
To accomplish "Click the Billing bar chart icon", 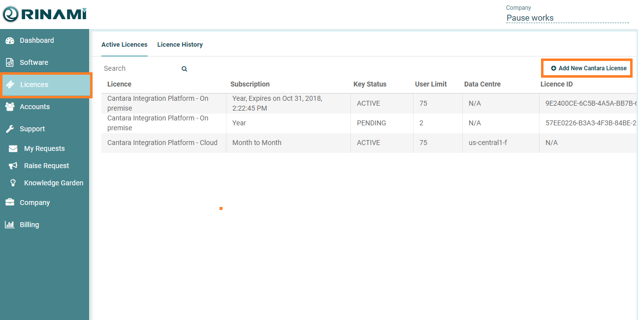I will [x=10, y=225].
